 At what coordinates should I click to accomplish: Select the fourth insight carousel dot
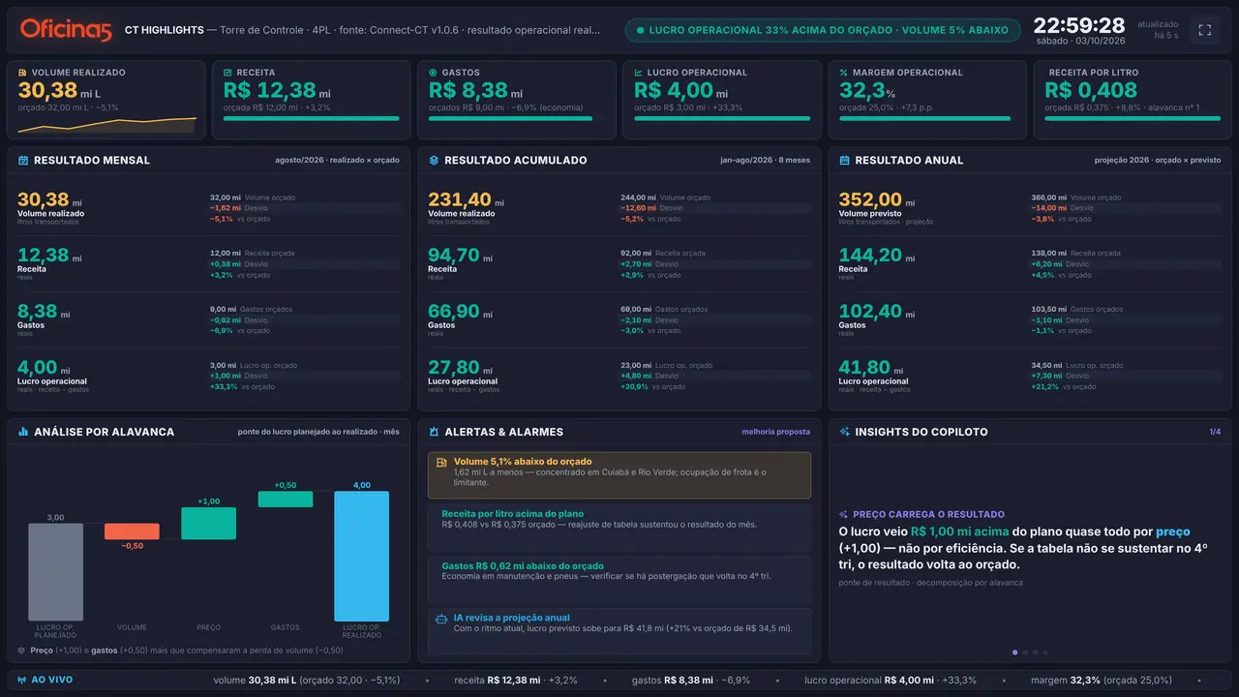point(1045,652)
